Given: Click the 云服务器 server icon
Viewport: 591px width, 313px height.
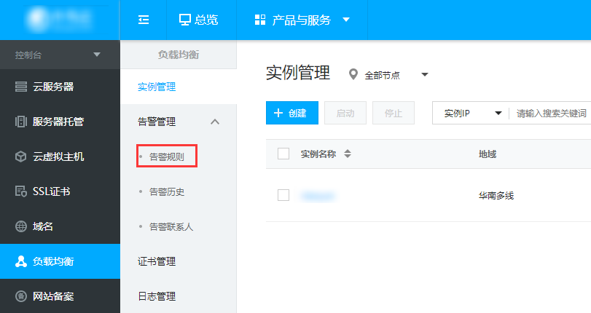Looking at the screenshot, I should 21,87.
